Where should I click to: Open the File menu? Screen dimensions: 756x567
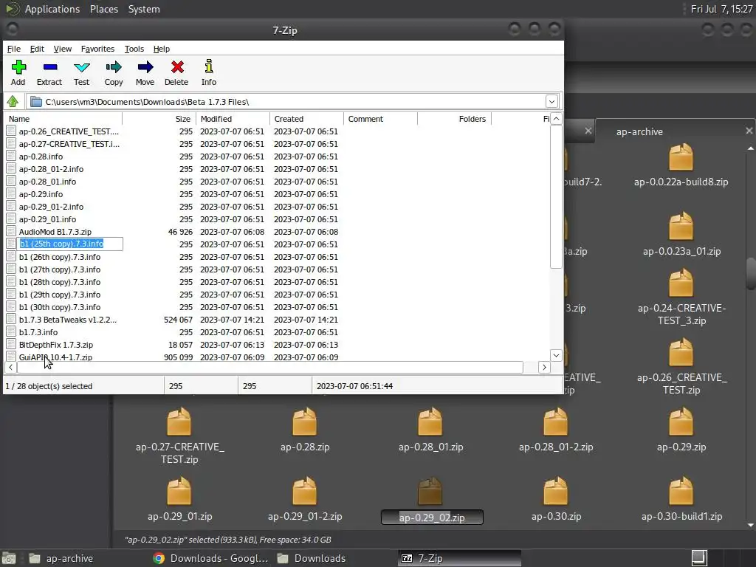(13, 49)
